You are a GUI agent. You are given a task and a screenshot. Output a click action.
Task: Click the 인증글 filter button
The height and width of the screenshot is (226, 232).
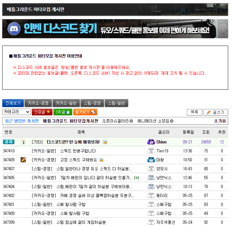(x=42, y=112)
